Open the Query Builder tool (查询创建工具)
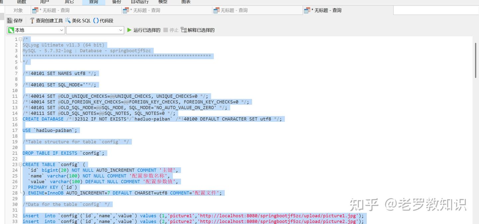 click(x=46, y=21)
